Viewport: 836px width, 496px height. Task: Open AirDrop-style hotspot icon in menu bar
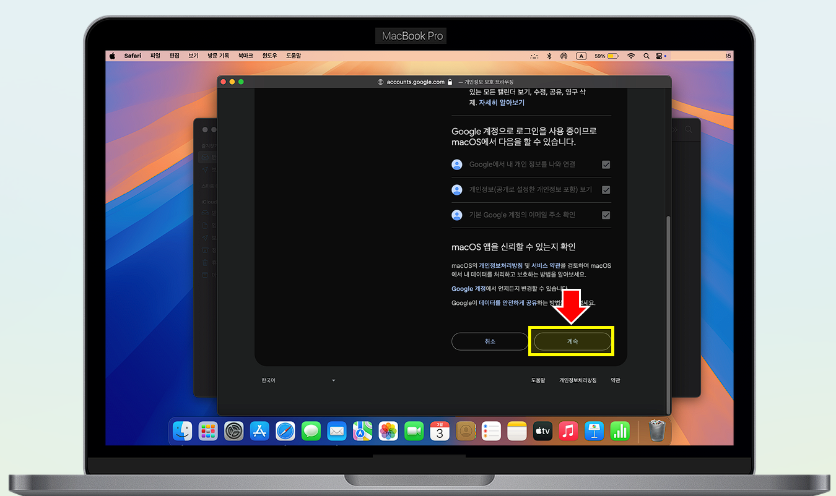point(564,56)
